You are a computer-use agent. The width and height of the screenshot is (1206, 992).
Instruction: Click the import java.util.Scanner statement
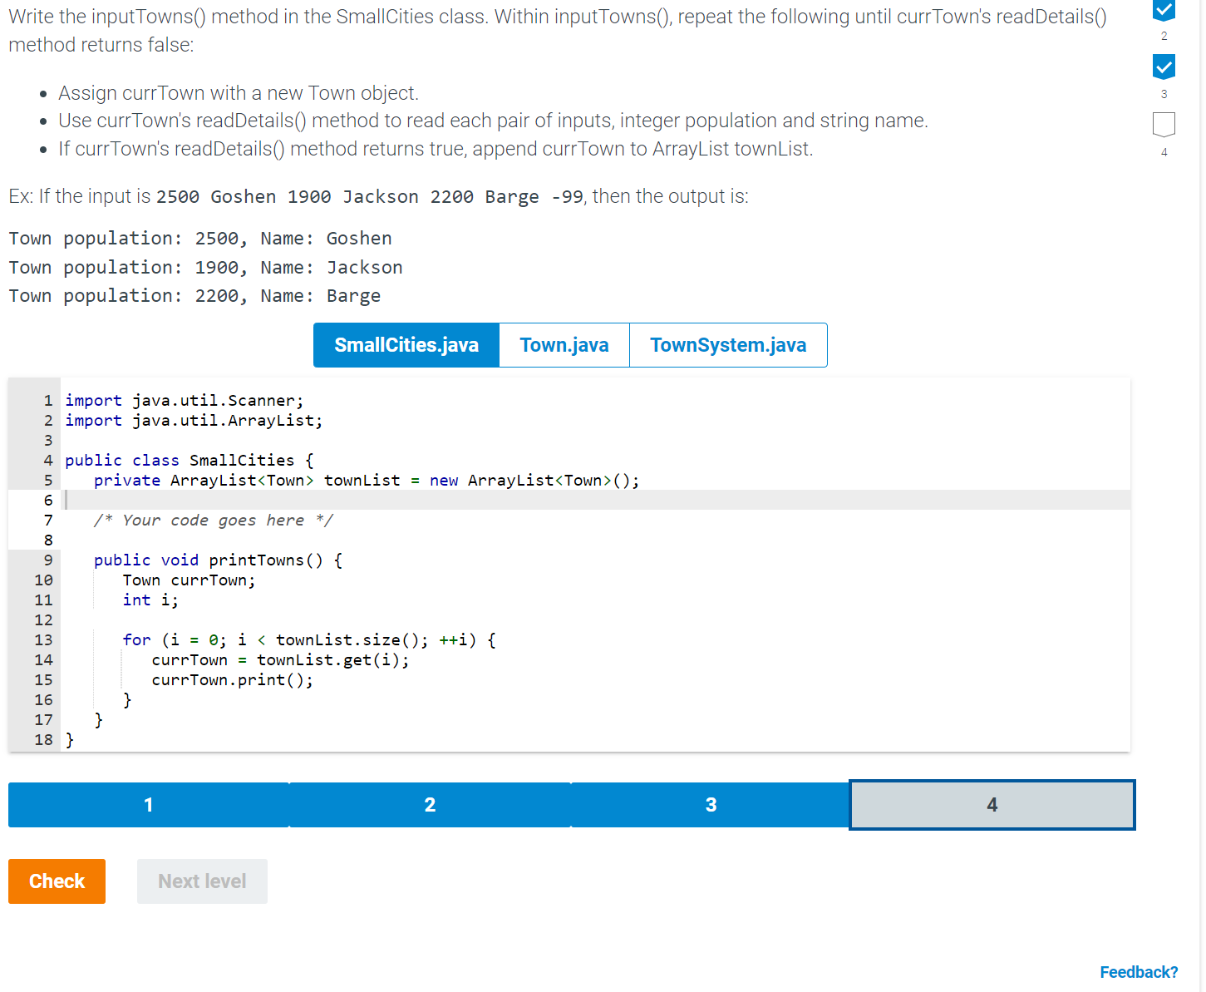[x=183, y=400]
